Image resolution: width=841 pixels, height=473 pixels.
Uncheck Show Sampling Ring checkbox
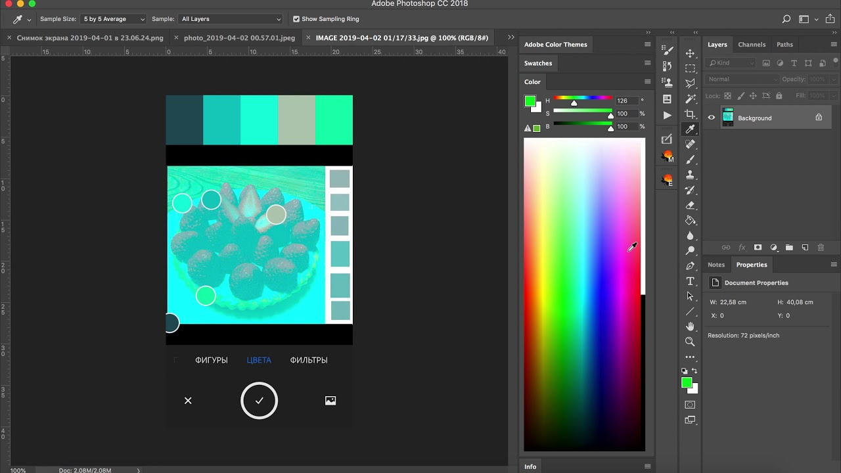tap(296, 19)
